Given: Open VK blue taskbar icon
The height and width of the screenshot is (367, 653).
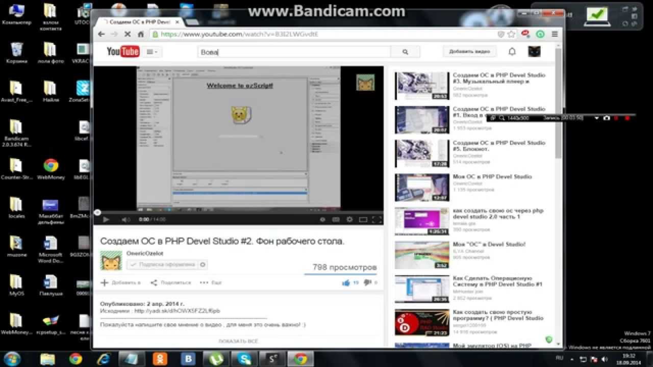Looking at the screenshot, I should (x=189, y=359).
